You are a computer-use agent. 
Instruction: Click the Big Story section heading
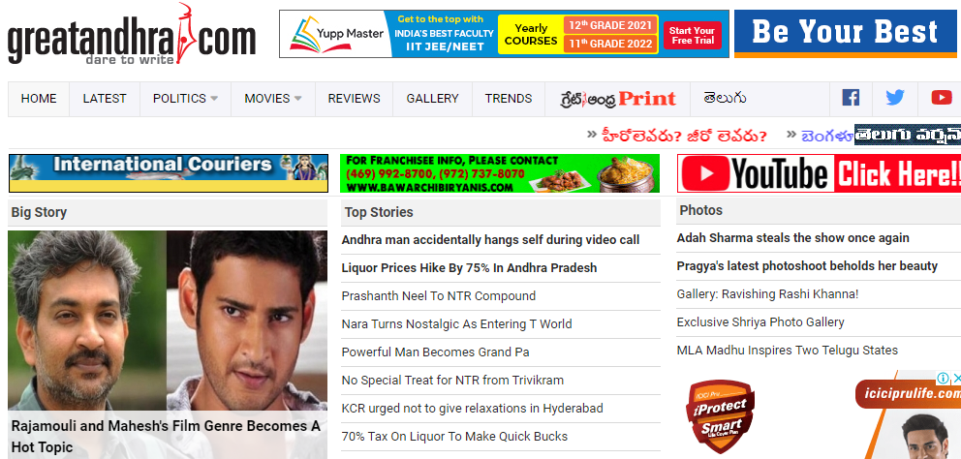[39, 213]
